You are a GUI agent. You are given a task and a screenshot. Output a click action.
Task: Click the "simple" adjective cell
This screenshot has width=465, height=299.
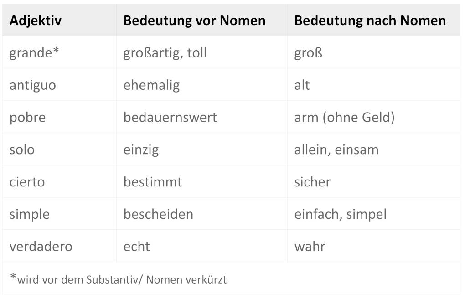[x=30, y=214]
